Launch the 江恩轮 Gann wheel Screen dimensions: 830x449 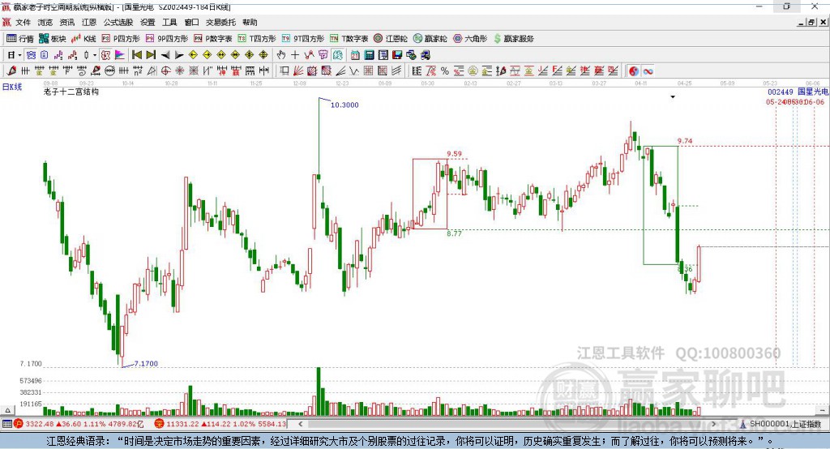391,39
